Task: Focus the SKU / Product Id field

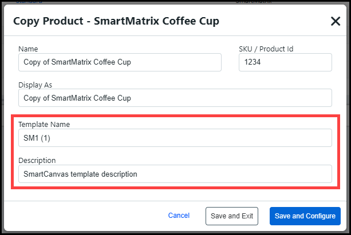Action: tap(285, 62)
